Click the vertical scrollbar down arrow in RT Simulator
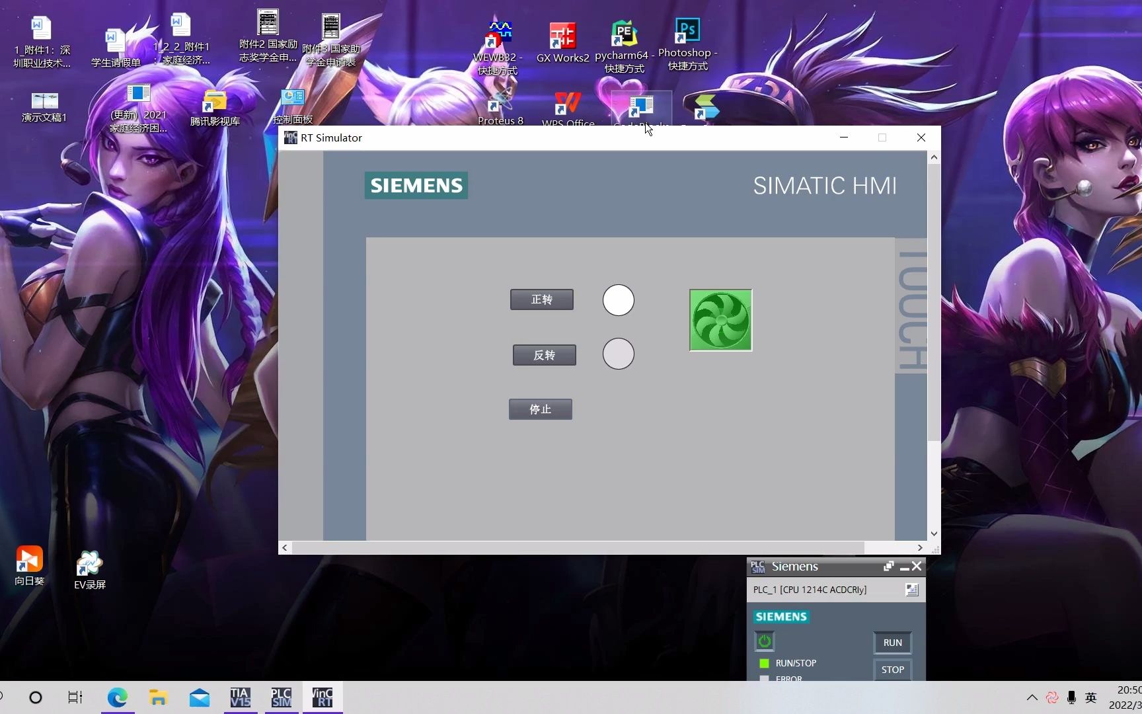The image size is (1142, 714). point(934,534)
